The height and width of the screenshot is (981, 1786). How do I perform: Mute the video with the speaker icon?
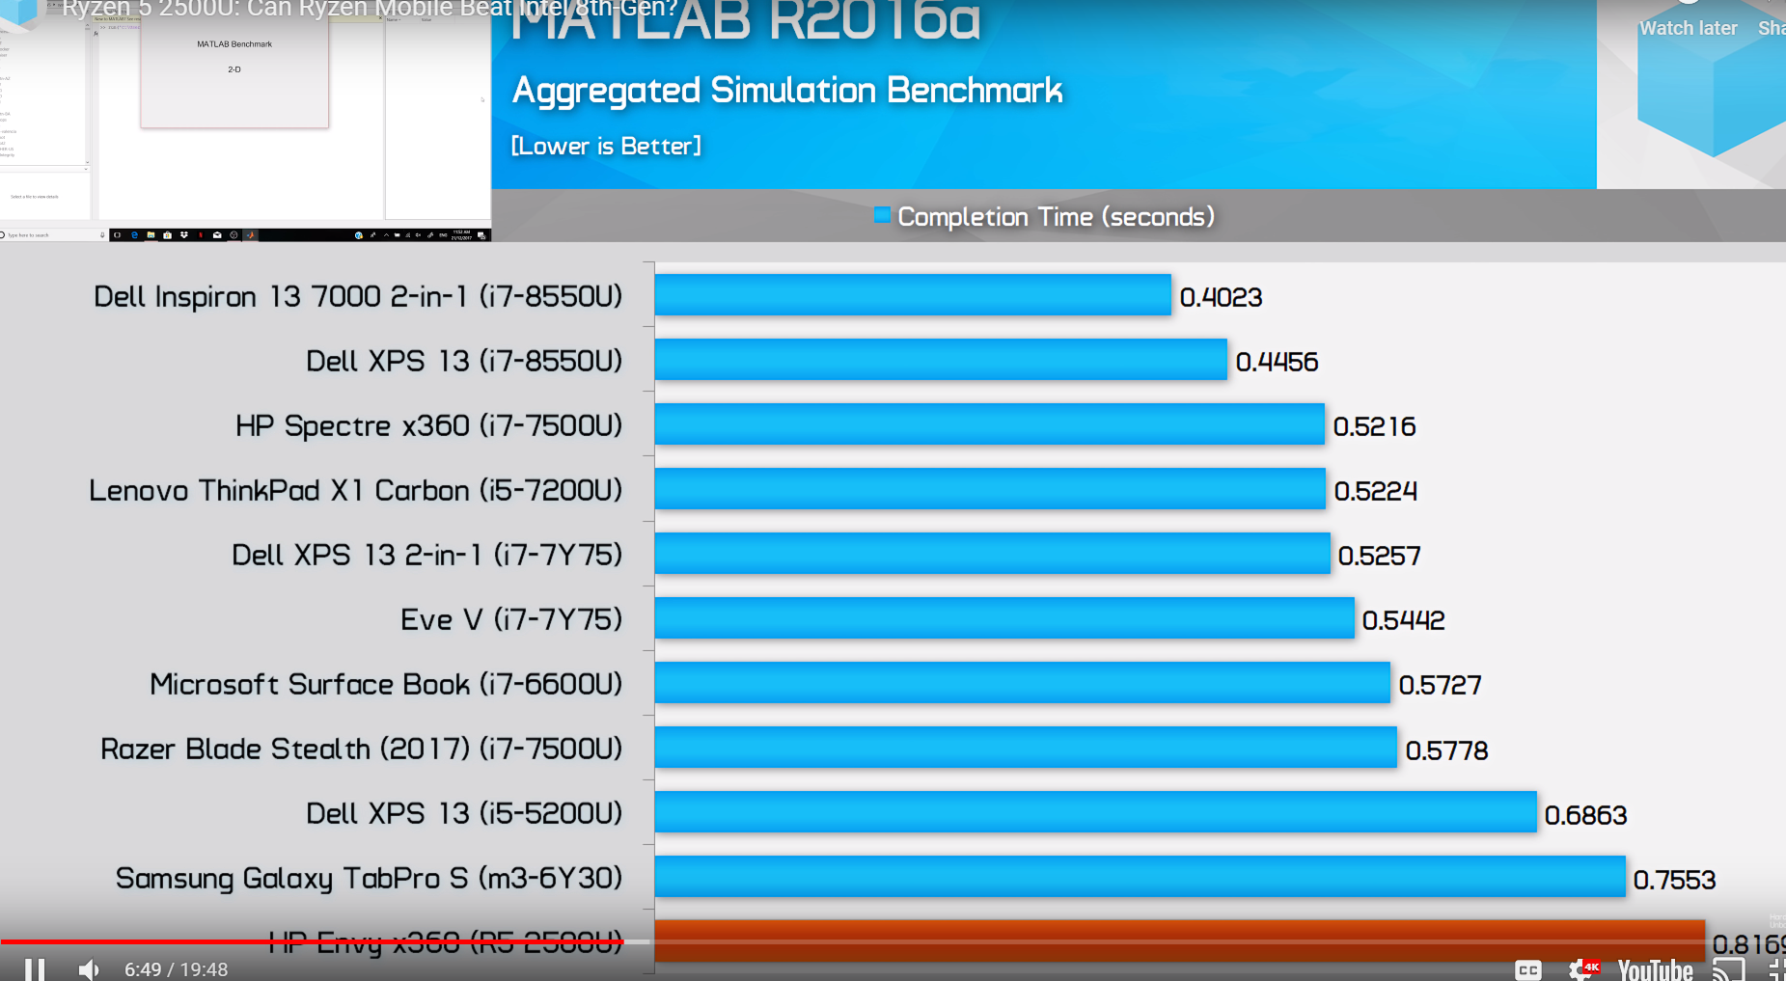coord(89,969)
